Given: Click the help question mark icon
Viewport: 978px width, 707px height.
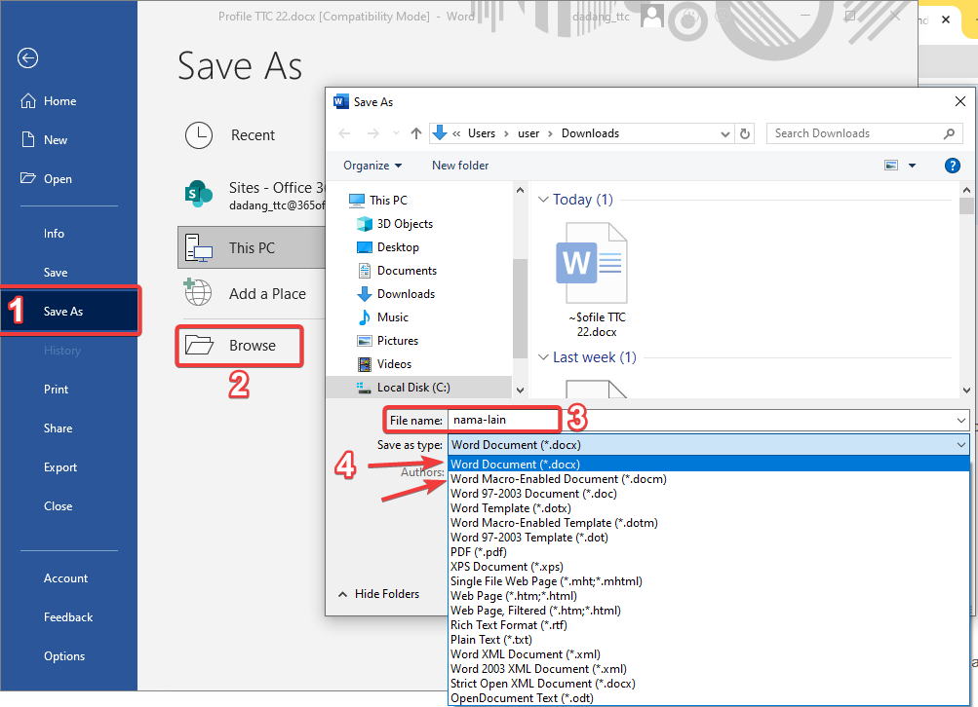Looking at the screenshot, I should click(x=953, y=166).
